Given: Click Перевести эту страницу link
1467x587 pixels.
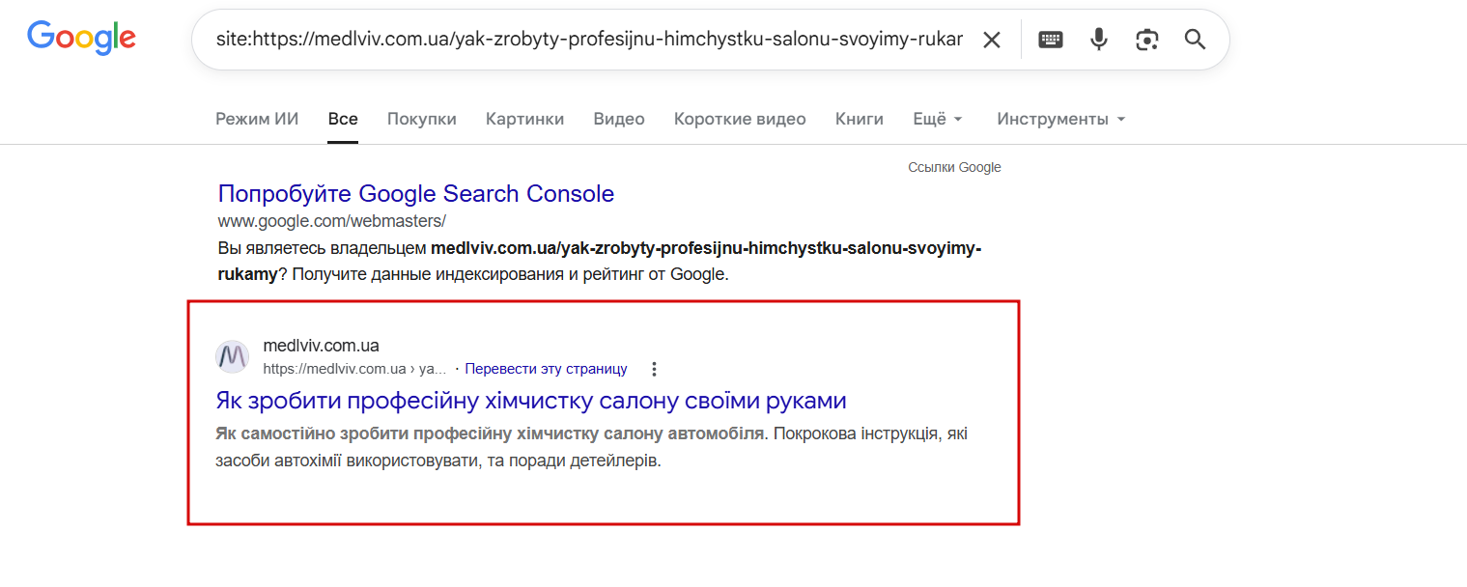Looking at the screenshot, I should point(546,369).
